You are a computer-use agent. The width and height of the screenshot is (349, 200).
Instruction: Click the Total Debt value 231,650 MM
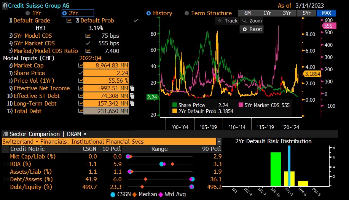coord(106,111)
